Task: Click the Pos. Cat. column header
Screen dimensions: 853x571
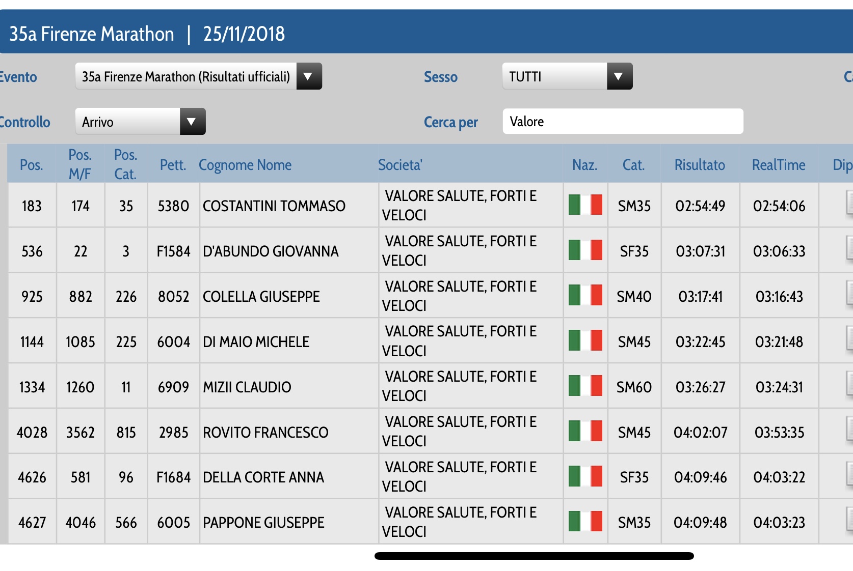Action: (125, 164)
